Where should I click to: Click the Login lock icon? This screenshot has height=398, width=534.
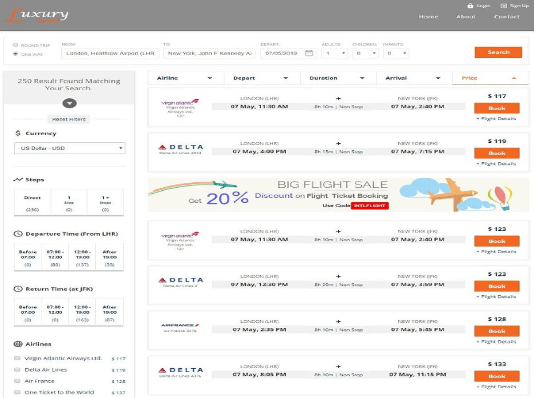coord(470,6)
